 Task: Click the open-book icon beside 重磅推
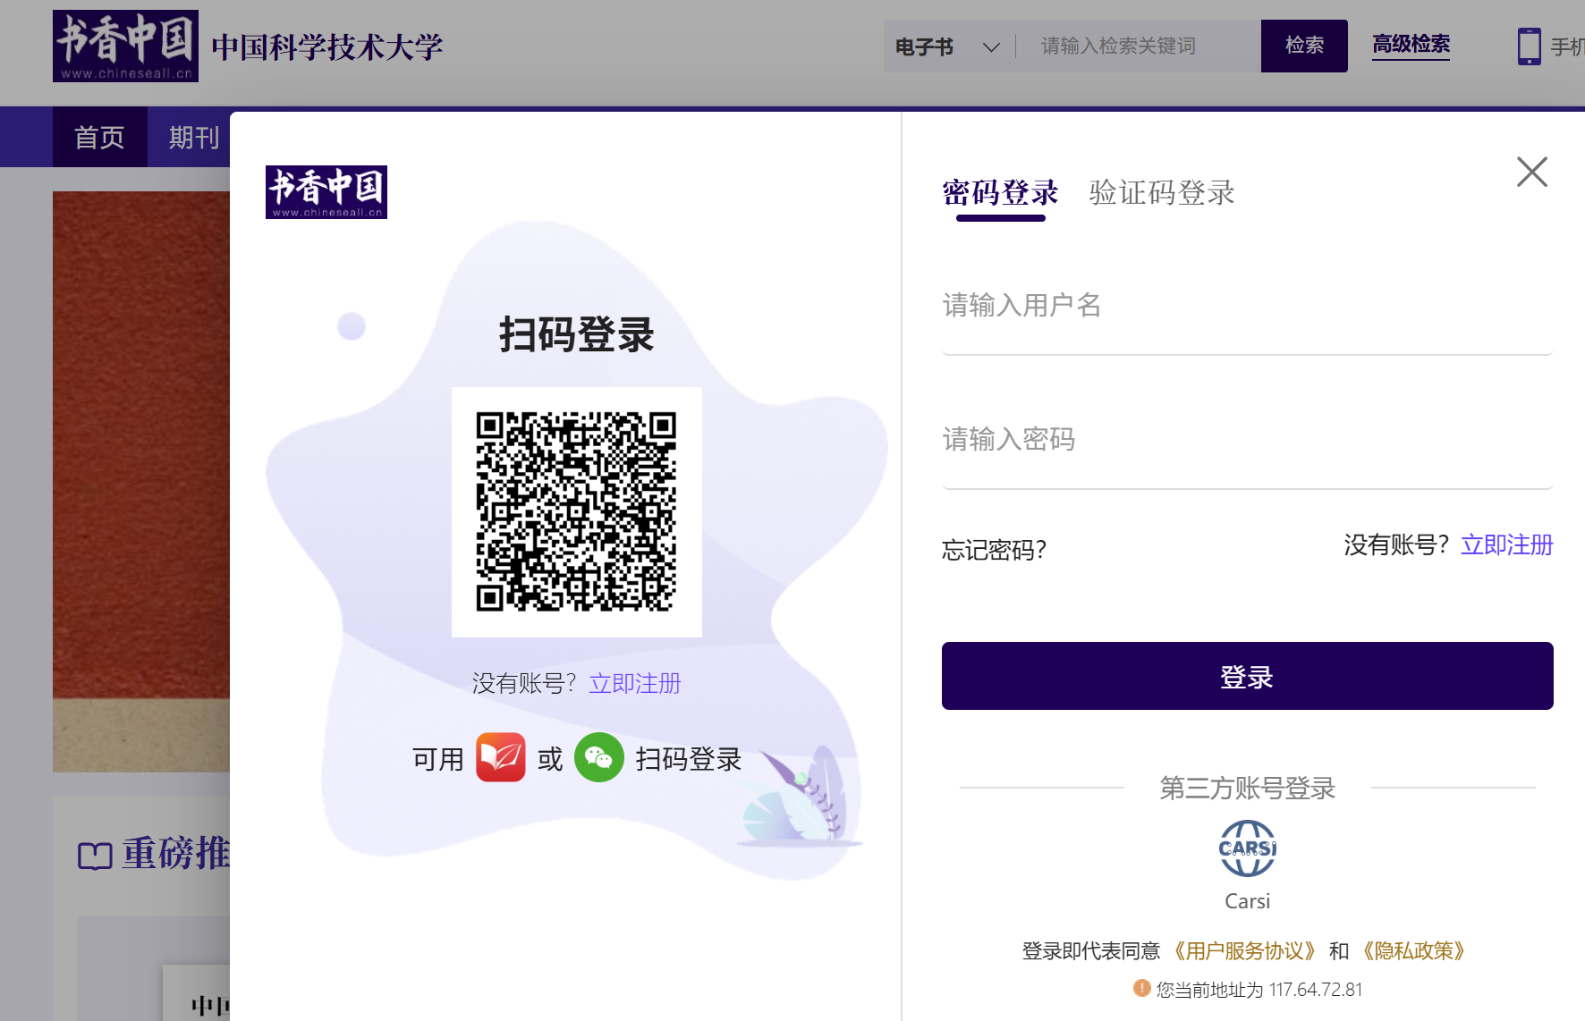[95, 856]
